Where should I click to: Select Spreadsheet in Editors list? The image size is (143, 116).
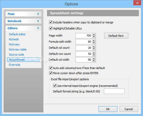click(x=23, y=60)
